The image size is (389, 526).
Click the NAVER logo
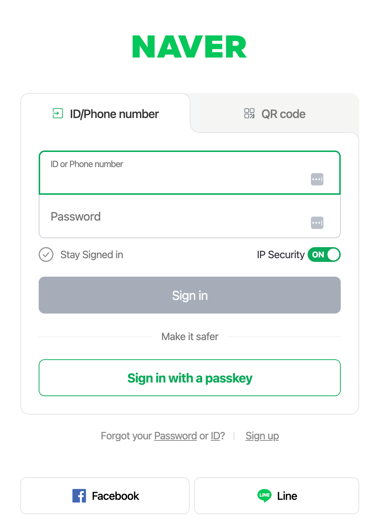click(189, 47)
